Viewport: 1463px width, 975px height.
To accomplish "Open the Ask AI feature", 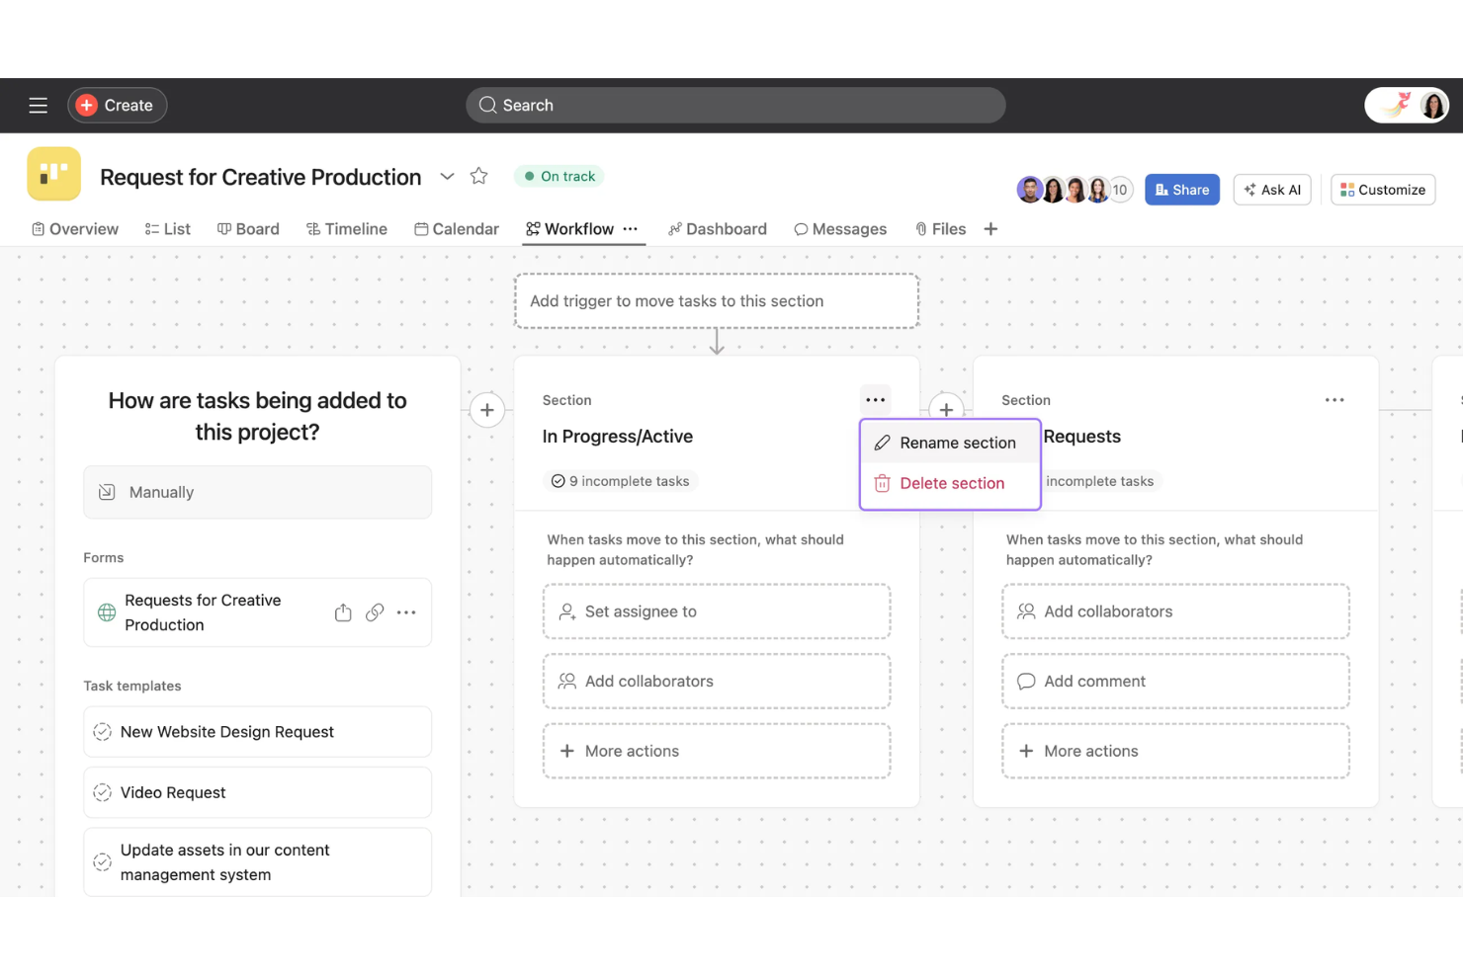I will [x=1272, y=189].
